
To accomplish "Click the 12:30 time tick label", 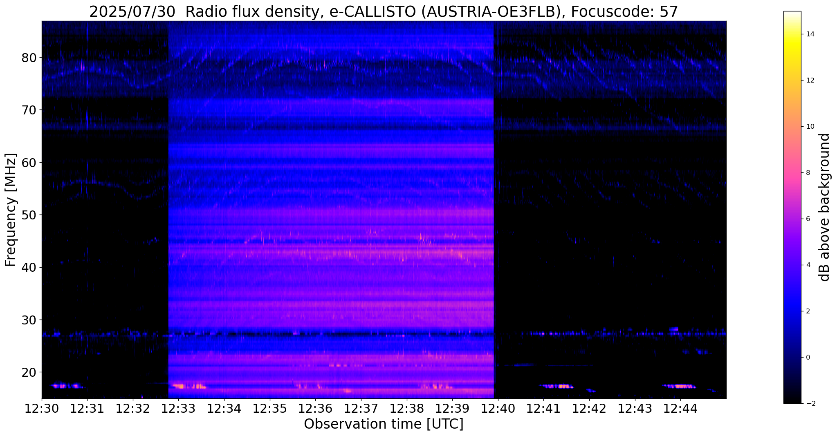I will point(42,408).
